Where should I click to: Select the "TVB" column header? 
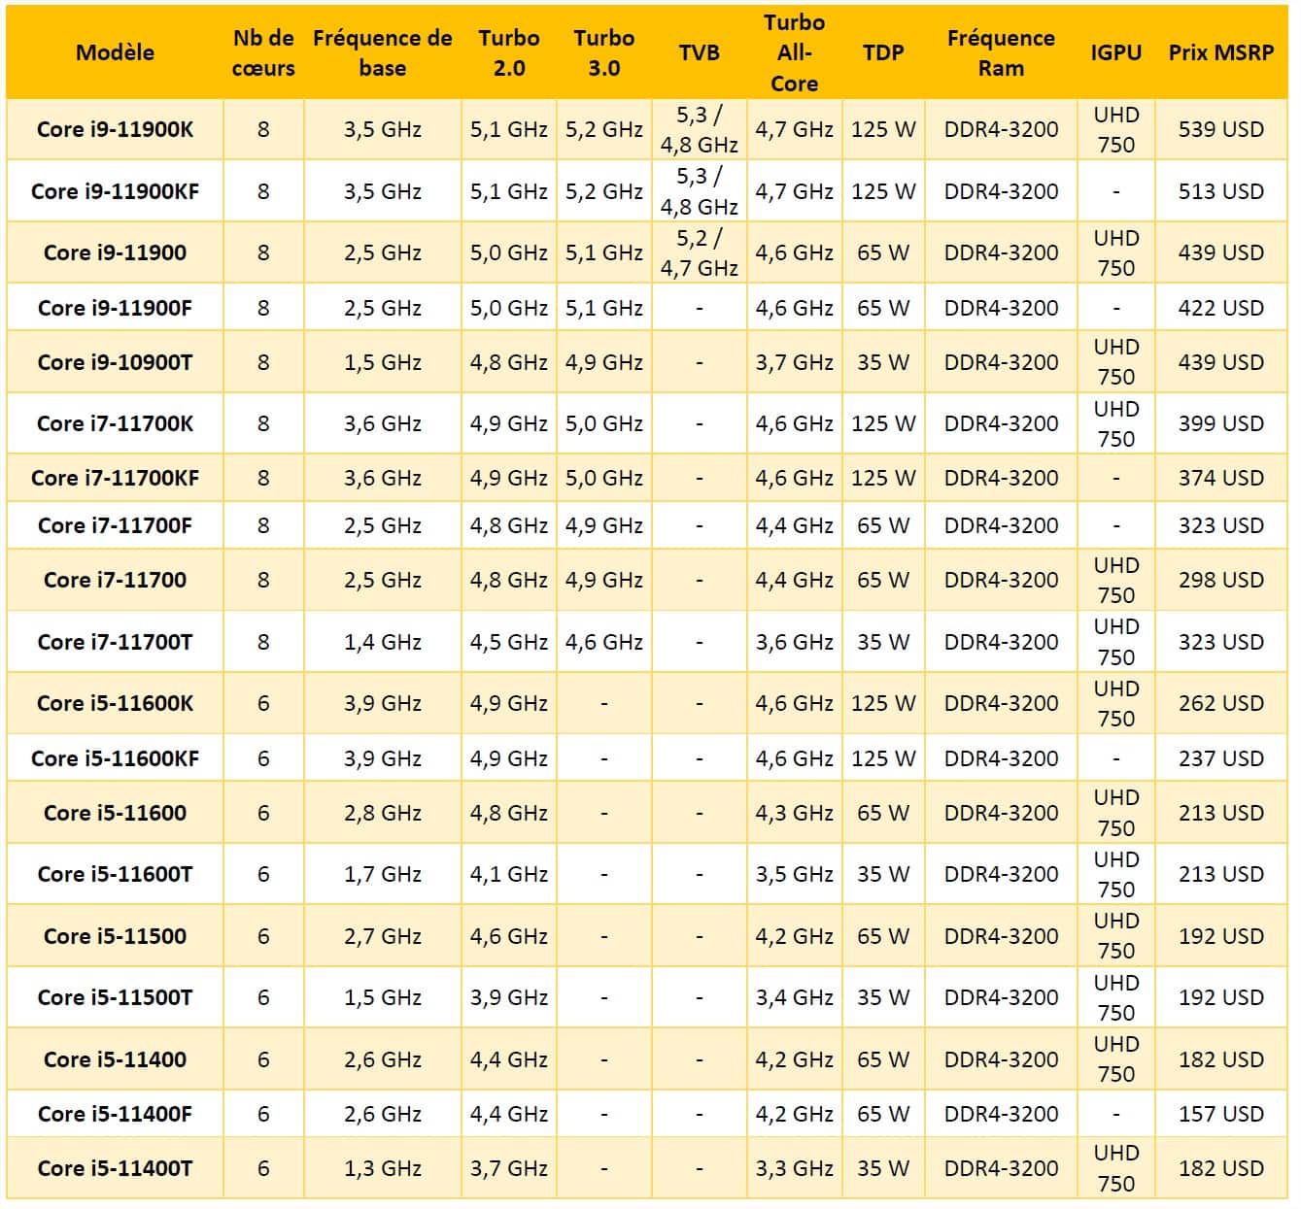pos(700,52)
